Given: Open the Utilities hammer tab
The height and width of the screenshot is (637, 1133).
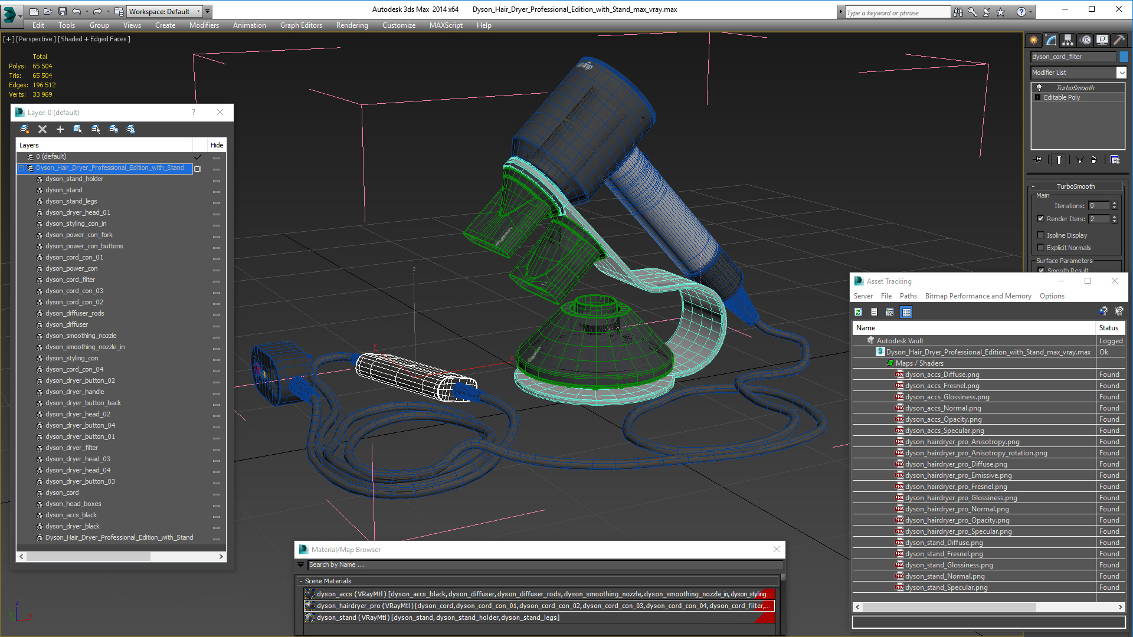Looking at the screenshot, I should click(1119, 40).
